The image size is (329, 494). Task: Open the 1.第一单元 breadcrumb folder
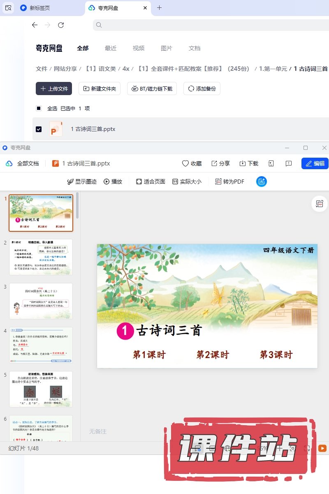(273, 69)
